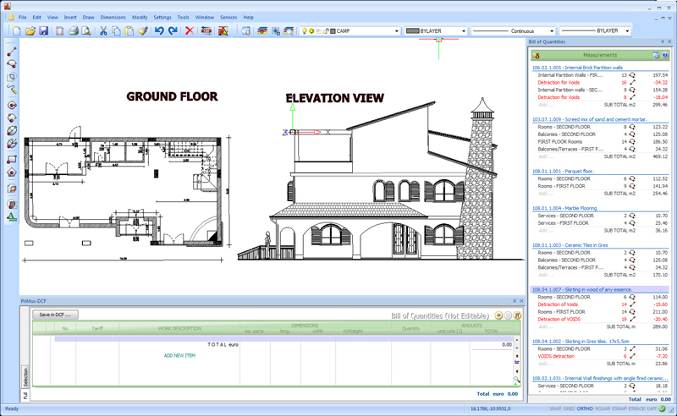Toggle ORTHO mode in status bar
677x416 pixels.
point(586,409)
